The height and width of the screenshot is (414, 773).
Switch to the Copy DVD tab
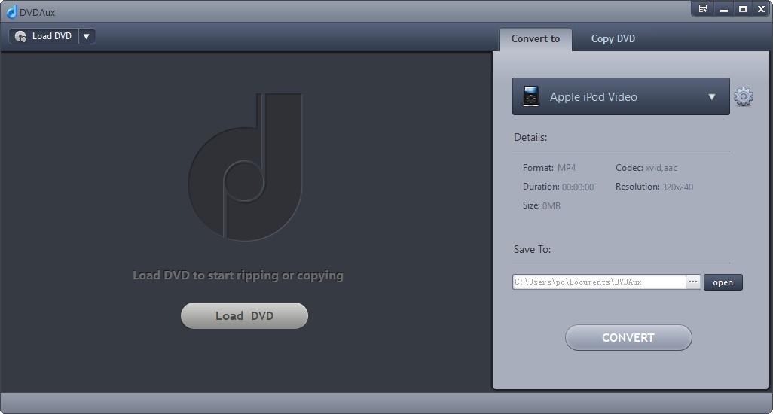[x=613, y=39]
